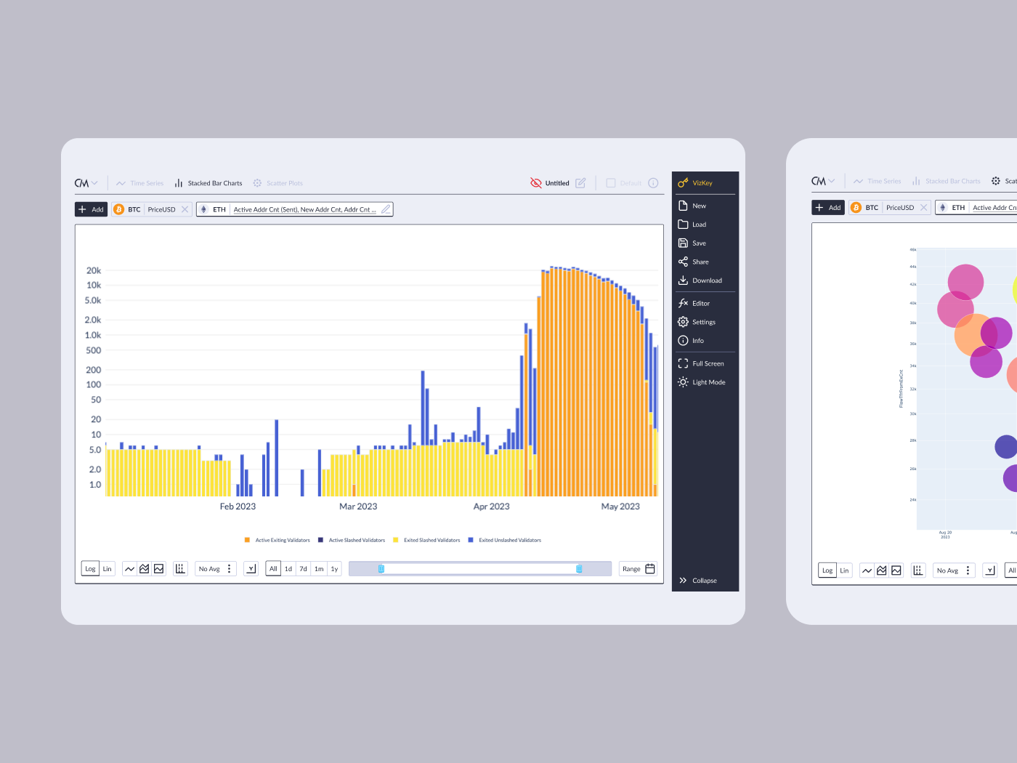Switch to Light Mode
The width and height of the screenshot is (1017, 763).
702,382
